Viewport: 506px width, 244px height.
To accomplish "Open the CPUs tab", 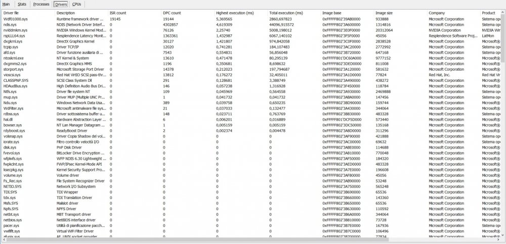I will pyautogui.click(x=76, y=4).
